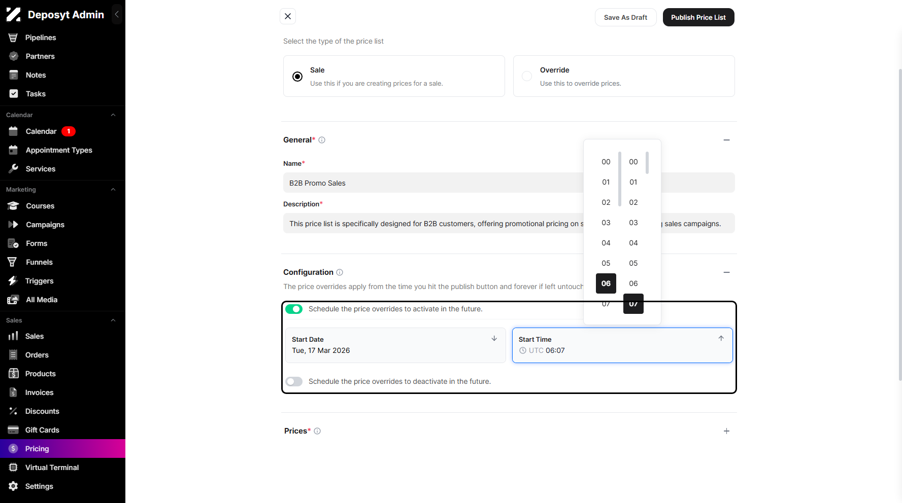Click the Virtual Terminal chip icon
The height and width of the screenshot is (503, 902).
(13, 468)
